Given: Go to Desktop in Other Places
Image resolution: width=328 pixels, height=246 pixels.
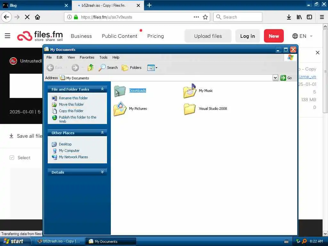Looking at the screenshot, I should click(65, 144).
